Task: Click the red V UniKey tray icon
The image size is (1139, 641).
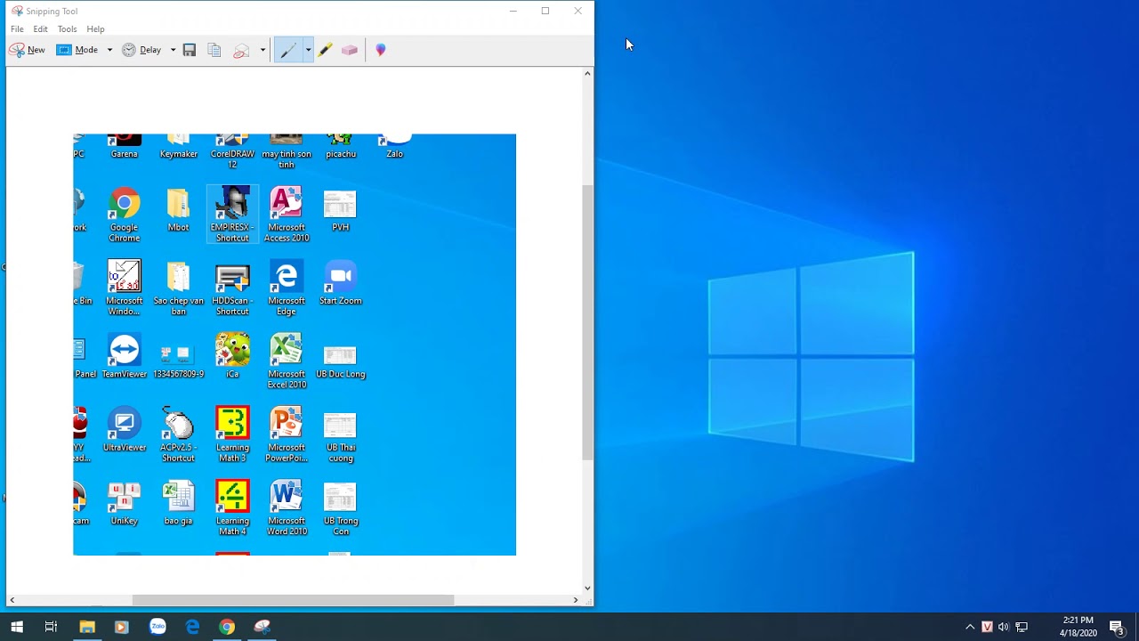Action: (987, 627)
